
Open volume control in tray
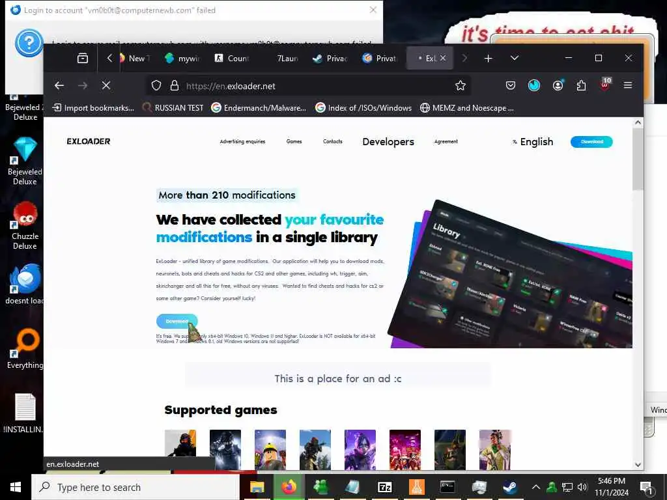[582, 487]
